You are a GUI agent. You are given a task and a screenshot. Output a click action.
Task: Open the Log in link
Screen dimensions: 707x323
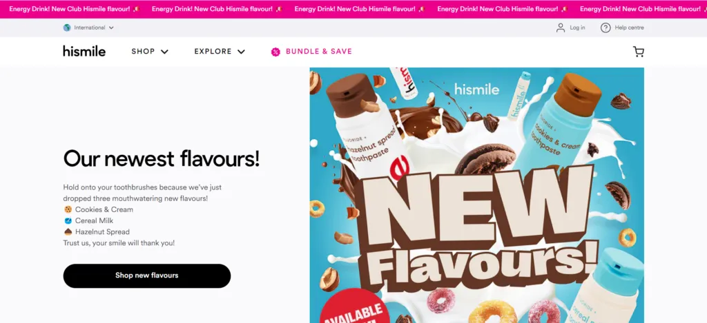click(577, 28)
